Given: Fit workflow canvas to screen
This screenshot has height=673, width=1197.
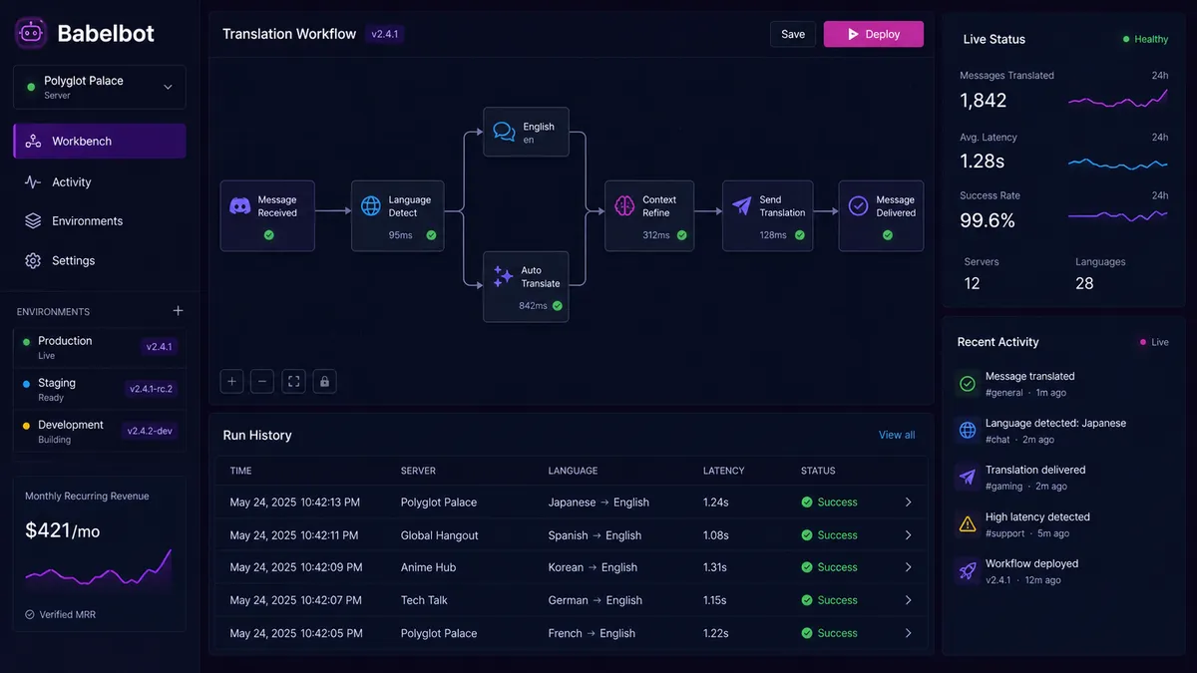Looking at the screenshot, I should tap(293, 381).
